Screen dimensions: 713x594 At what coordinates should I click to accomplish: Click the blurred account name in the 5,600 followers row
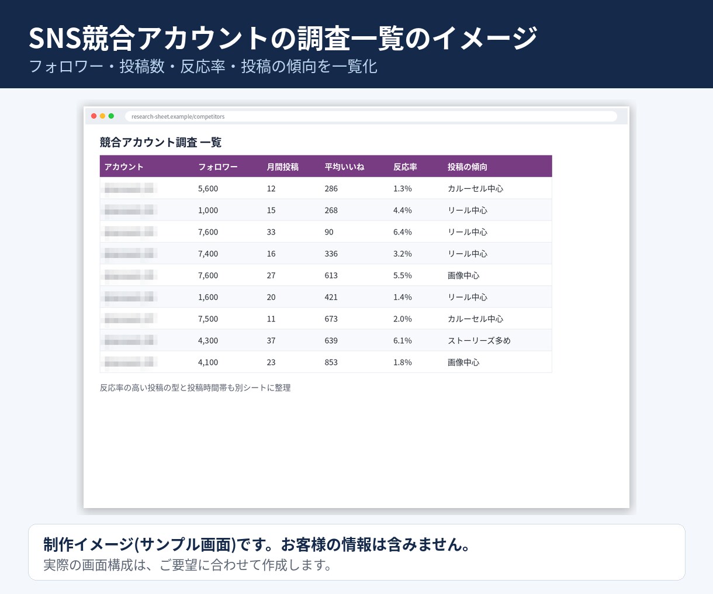[130, 189]
